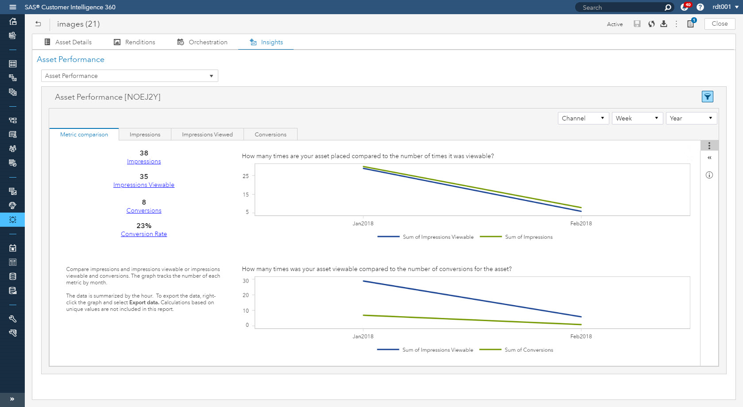This screenshot has width=743, height=407.
Task: Collapse the side panel double-chevron
Action: point(709,158)
